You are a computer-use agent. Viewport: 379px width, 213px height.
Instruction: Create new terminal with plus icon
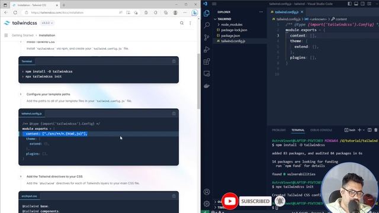pyautogui.click(x=359, y=130)
